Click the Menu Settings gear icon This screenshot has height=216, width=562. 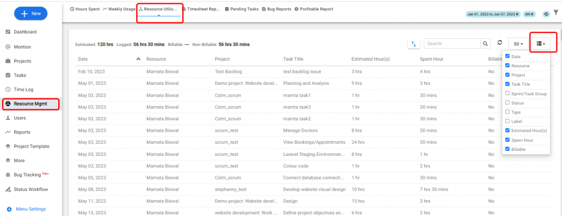point(9,209)
